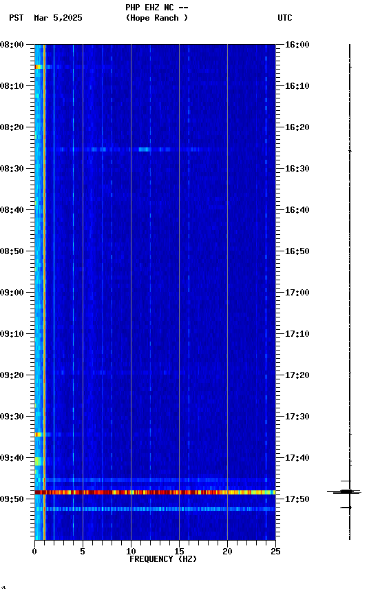The image size is (380, 595).
Task: Click the 16:00 UTC time label
Action: coord(297,45)
